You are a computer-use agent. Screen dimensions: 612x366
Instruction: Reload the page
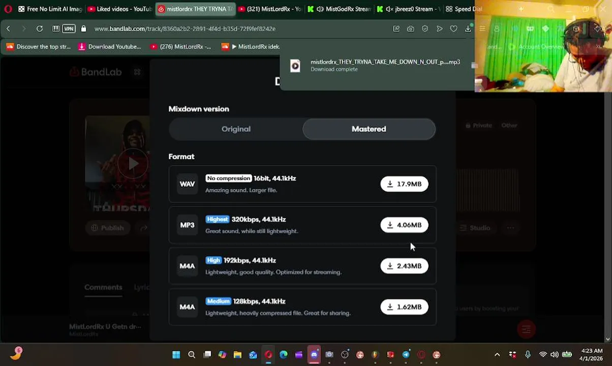click(x=40, y=29)
